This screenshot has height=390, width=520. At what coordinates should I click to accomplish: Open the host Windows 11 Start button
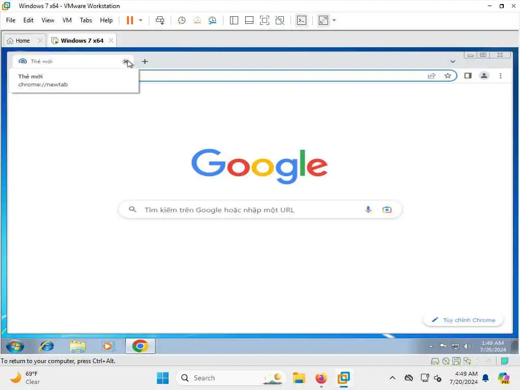(x=162, y=378)
